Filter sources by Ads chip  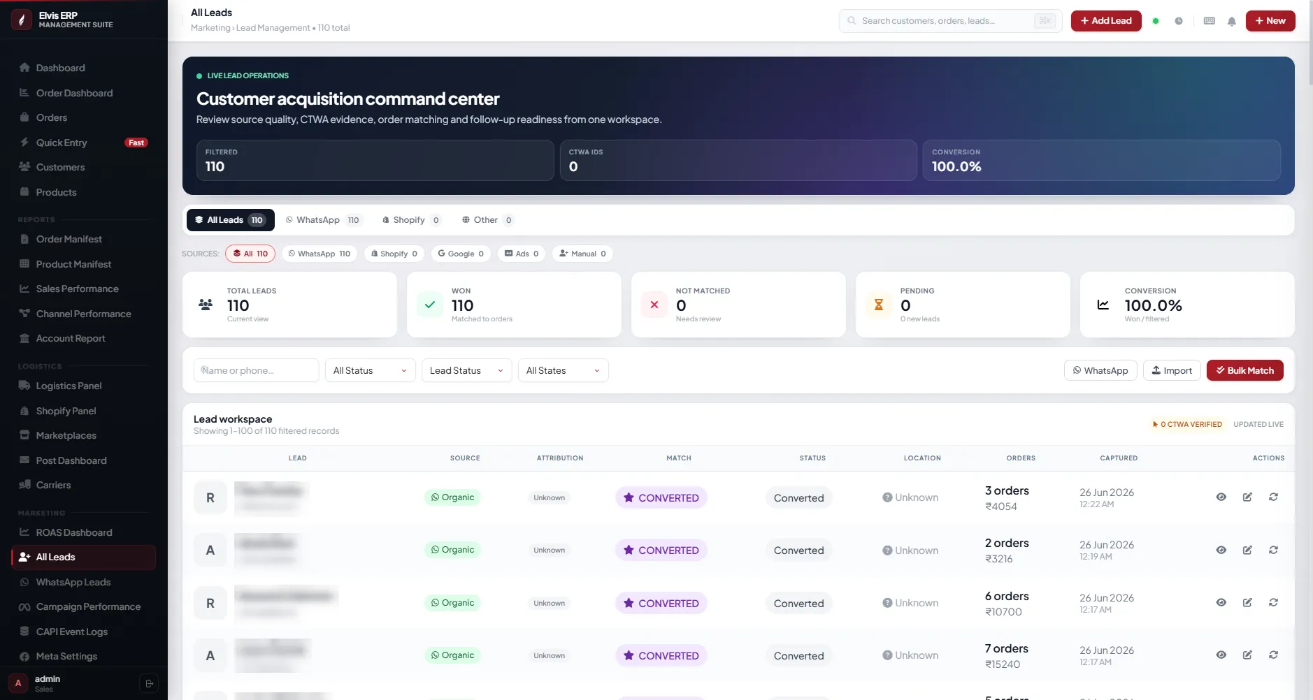(522, 254)
